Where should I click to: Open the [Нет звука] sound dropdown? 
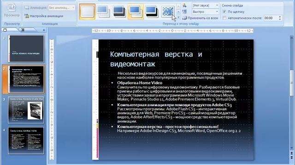205,5
